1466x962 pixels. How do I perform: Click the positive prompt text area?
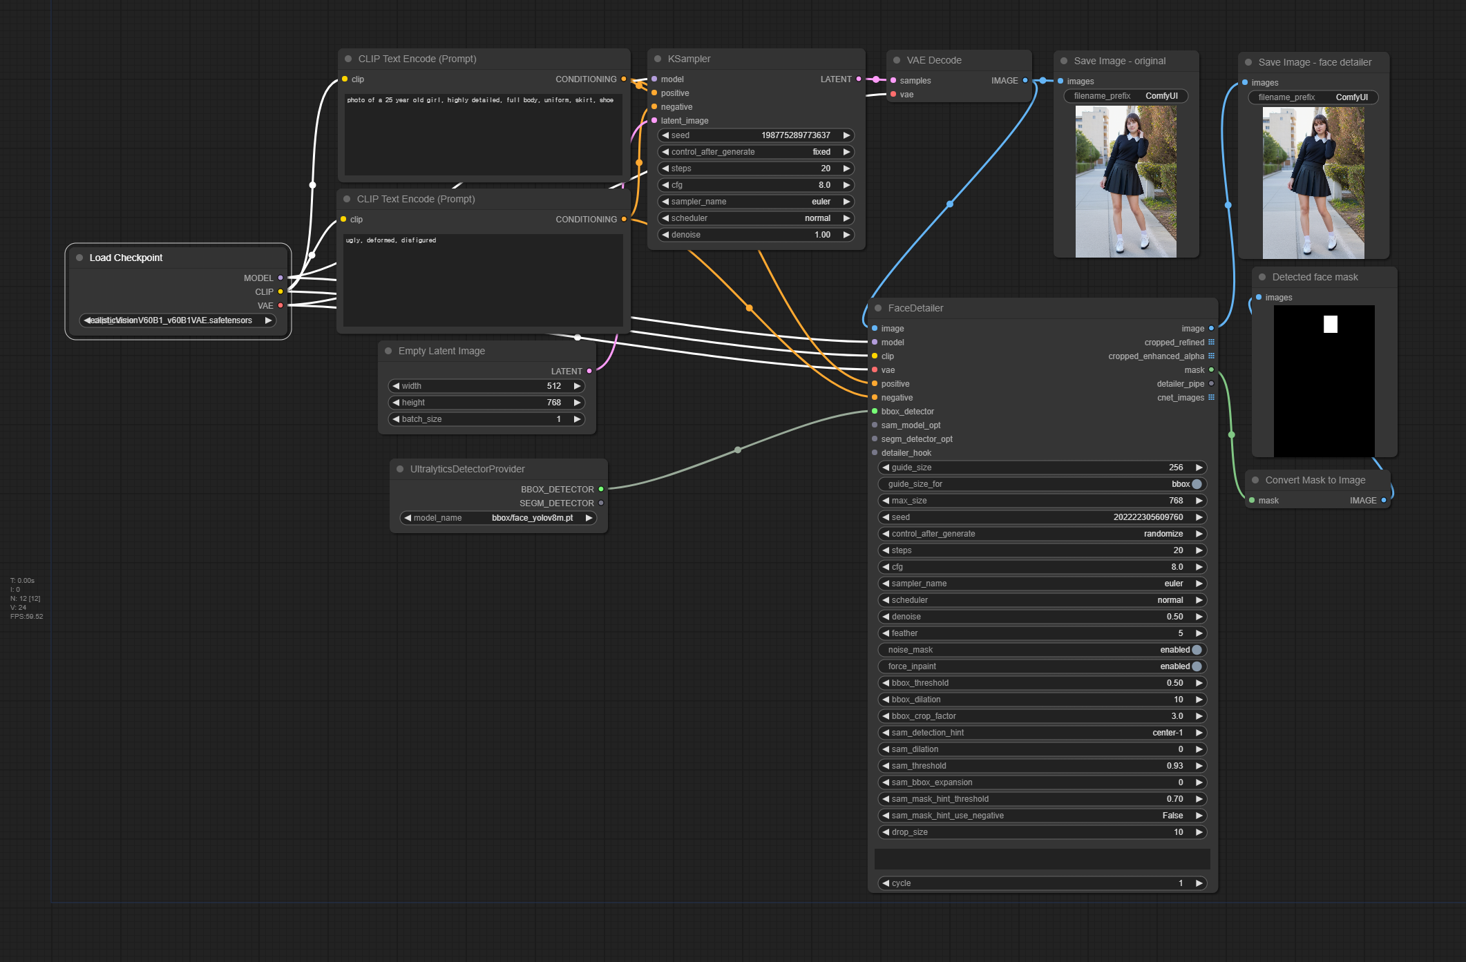(x=483, y=135)
